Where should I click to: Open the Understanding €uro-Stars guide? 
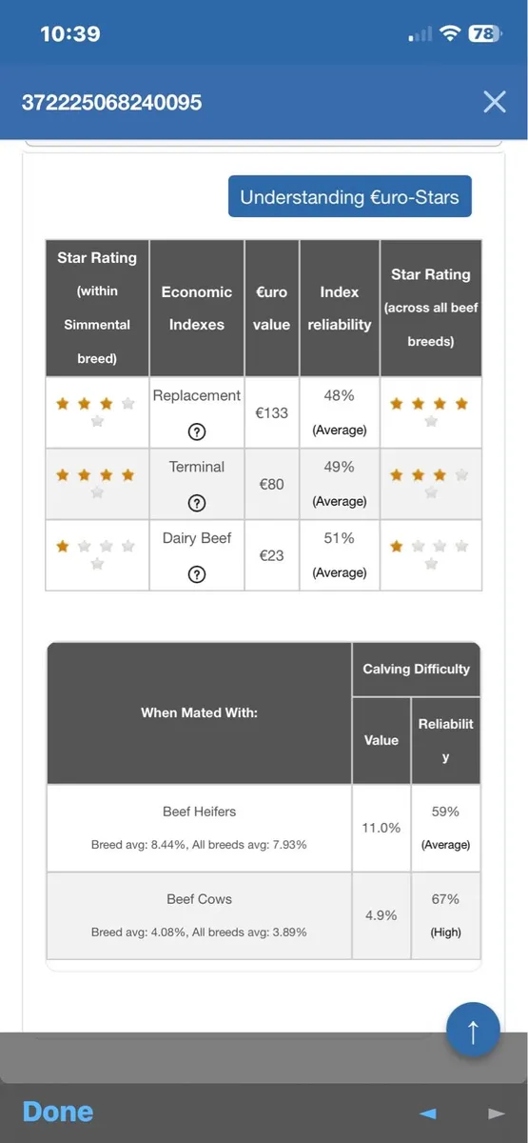pos(349,197)
